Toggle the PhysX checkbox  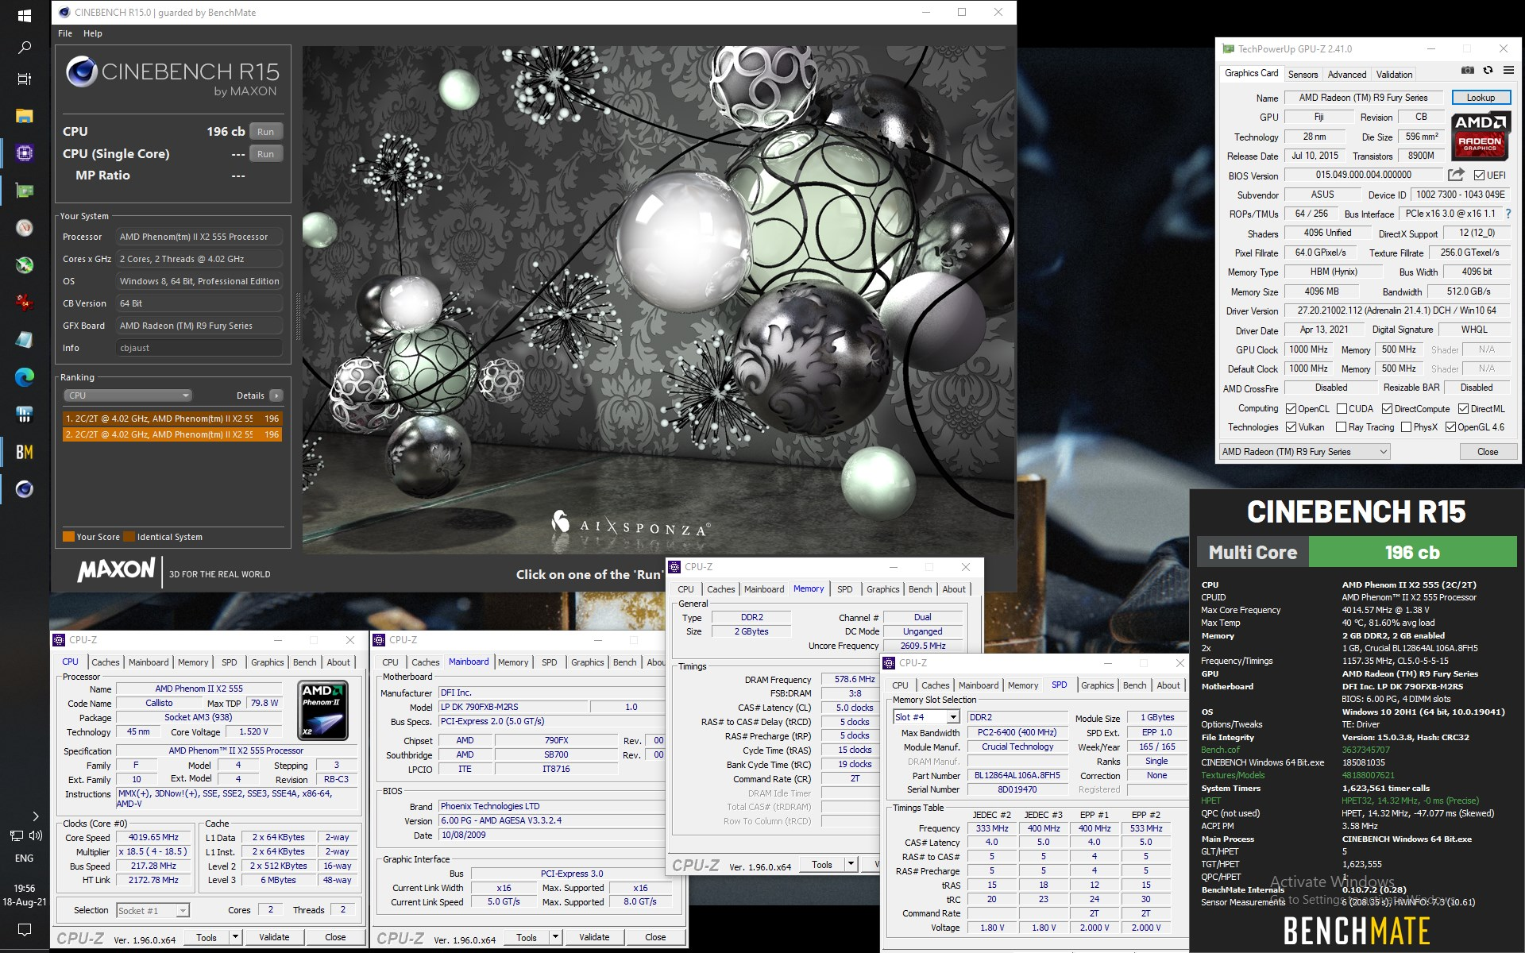click(x=1407, y=427)
